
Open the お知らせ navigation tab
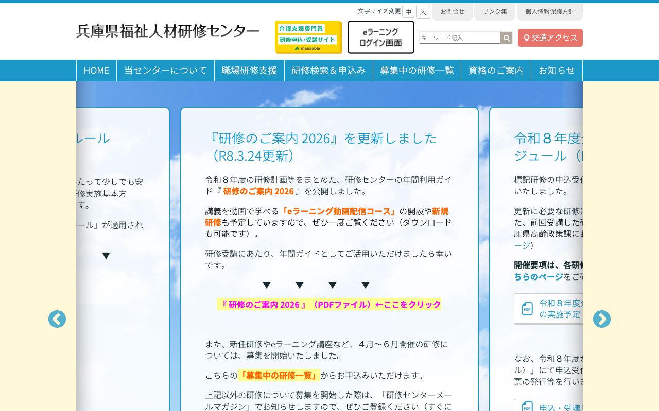[557, 70]
